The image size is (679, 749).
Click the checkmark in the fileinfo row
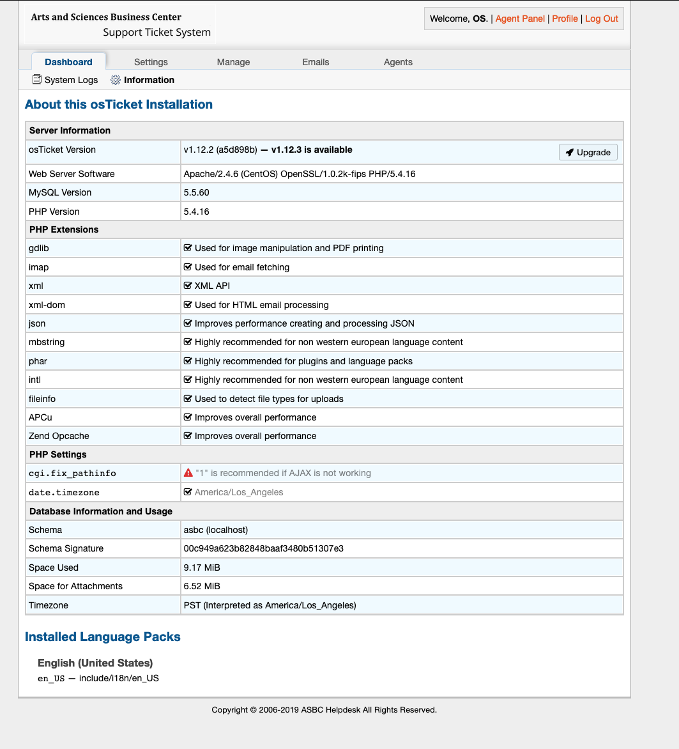188,399
